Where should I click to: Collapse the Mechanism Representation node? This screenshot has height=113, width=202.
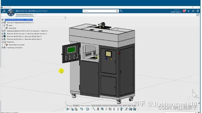[x=2, y=22]
